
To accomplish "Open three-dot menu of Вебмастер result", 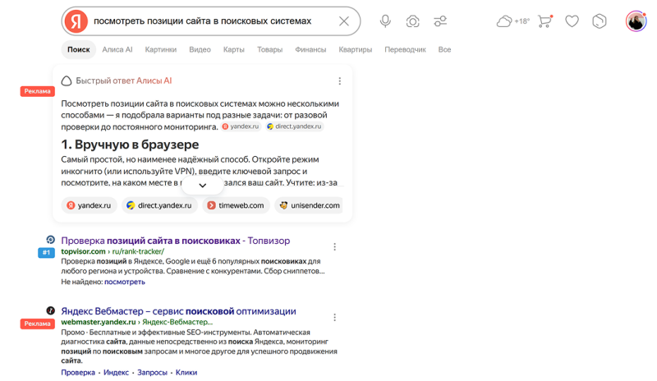I will tap(334, 318).
